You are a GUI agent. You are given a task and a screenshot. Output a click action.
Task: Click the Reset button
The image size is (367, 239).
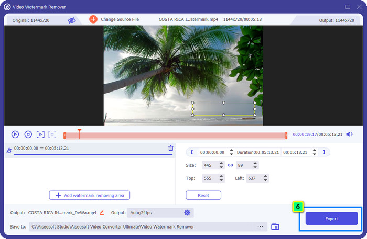click(x=203, y=195)
